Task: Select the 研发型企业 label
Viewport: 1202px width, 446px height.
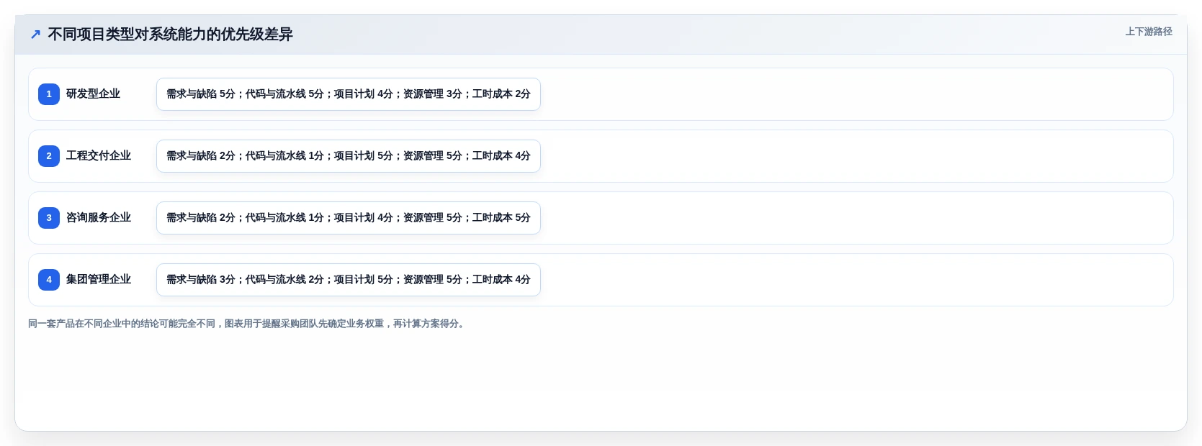Action: click(x=93, y=94)
